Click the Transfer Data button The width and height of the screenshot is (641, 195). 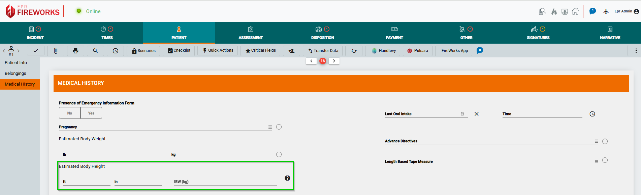tap(323, 51)
